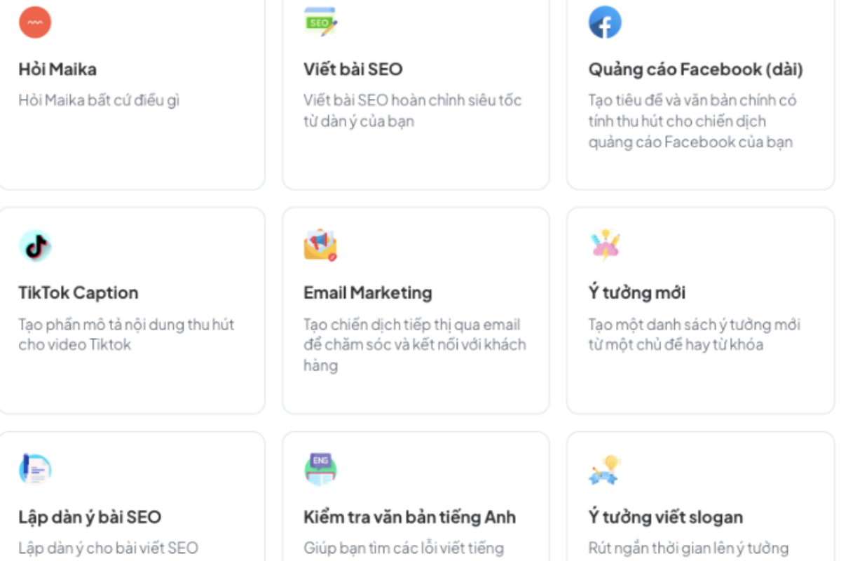Choose the TikTok Caption heading

click(78, 292)
